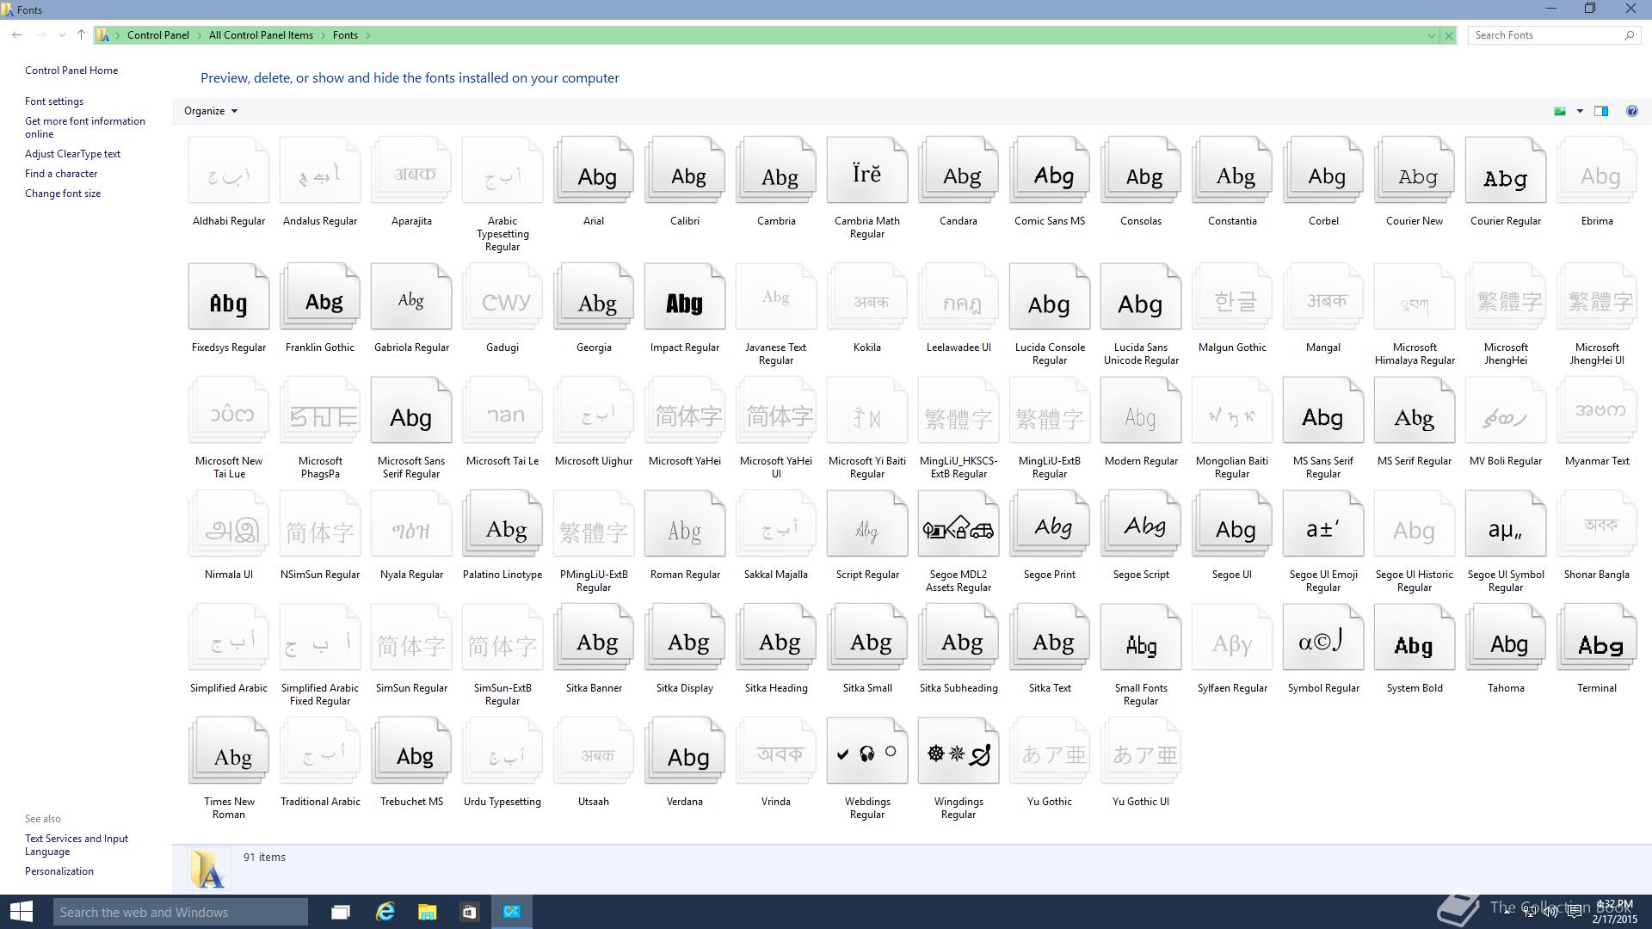Select the Georgia font icon
This screenshot has width=1652, height=929.
(x=594, y=297)
